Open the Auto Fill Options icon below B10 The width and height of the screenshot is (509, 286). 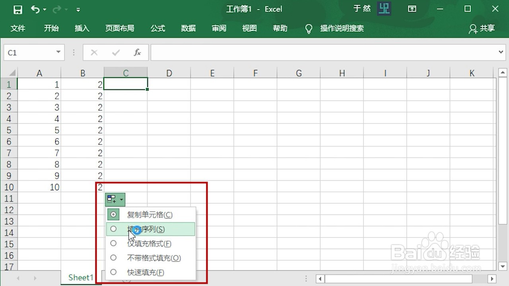coord(112,199)
